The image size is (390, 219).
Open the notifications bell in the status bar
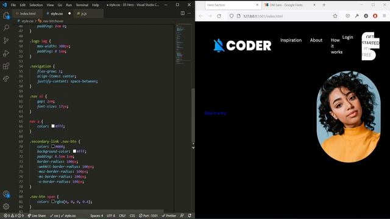coord(190,215)
